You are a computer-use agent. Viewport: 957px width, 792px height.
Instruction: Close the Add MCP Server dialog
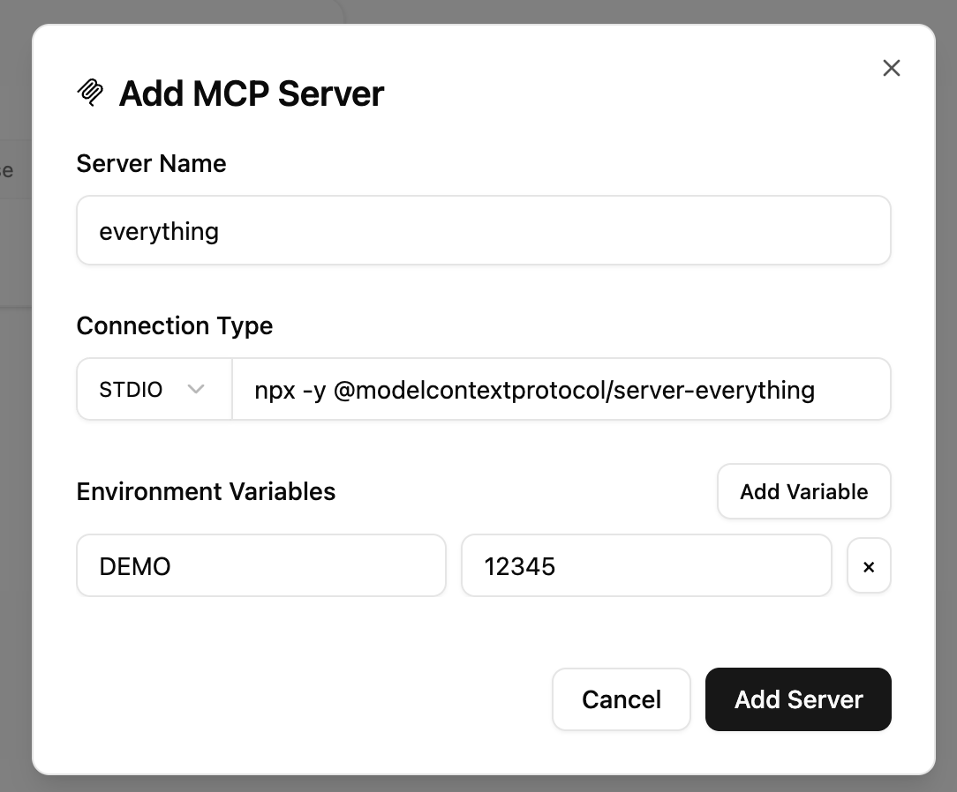point(892,68)
